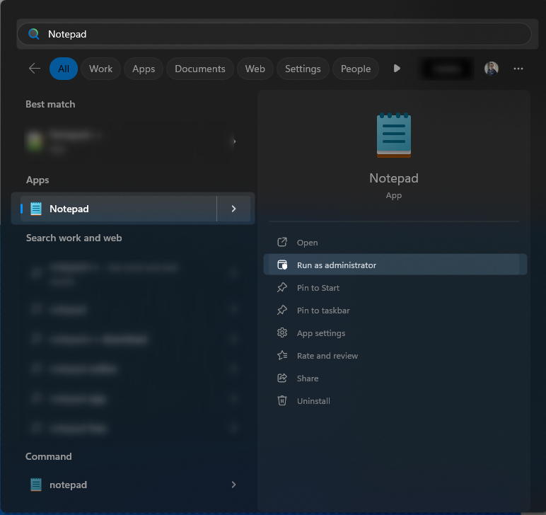The width and height of the screenshot is (546, 515).
Task: Click the Pin to Start pin icon
Action: coord(282,287)
